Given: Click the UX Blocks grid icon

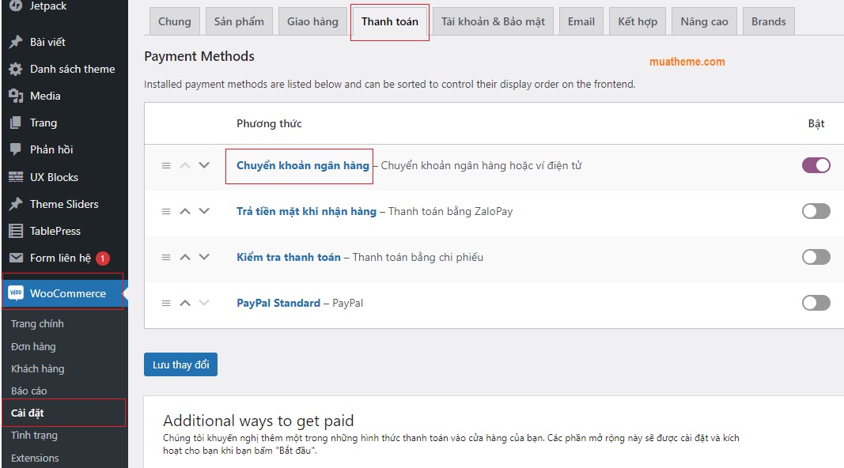Looking at the screenshot, I should [16, 177].
